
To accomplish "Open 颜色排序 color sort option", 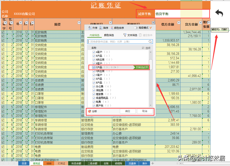I will [118, 28].
